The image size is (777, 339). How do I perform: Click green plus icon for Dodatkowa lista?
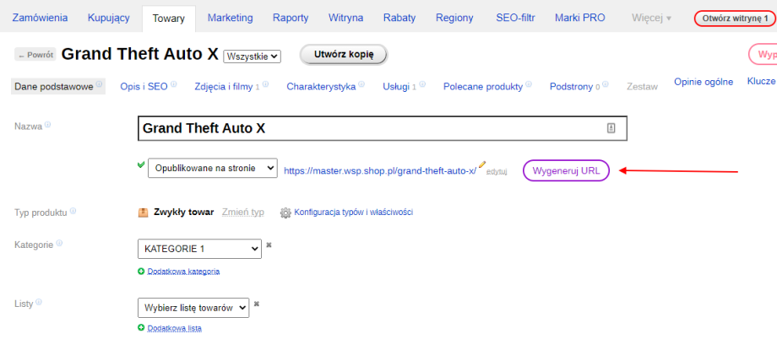141,328
